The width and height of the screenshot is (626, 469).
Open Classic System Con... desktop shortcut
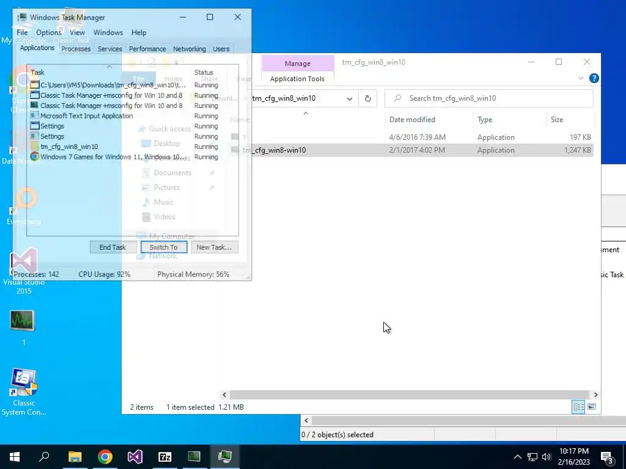24,391
